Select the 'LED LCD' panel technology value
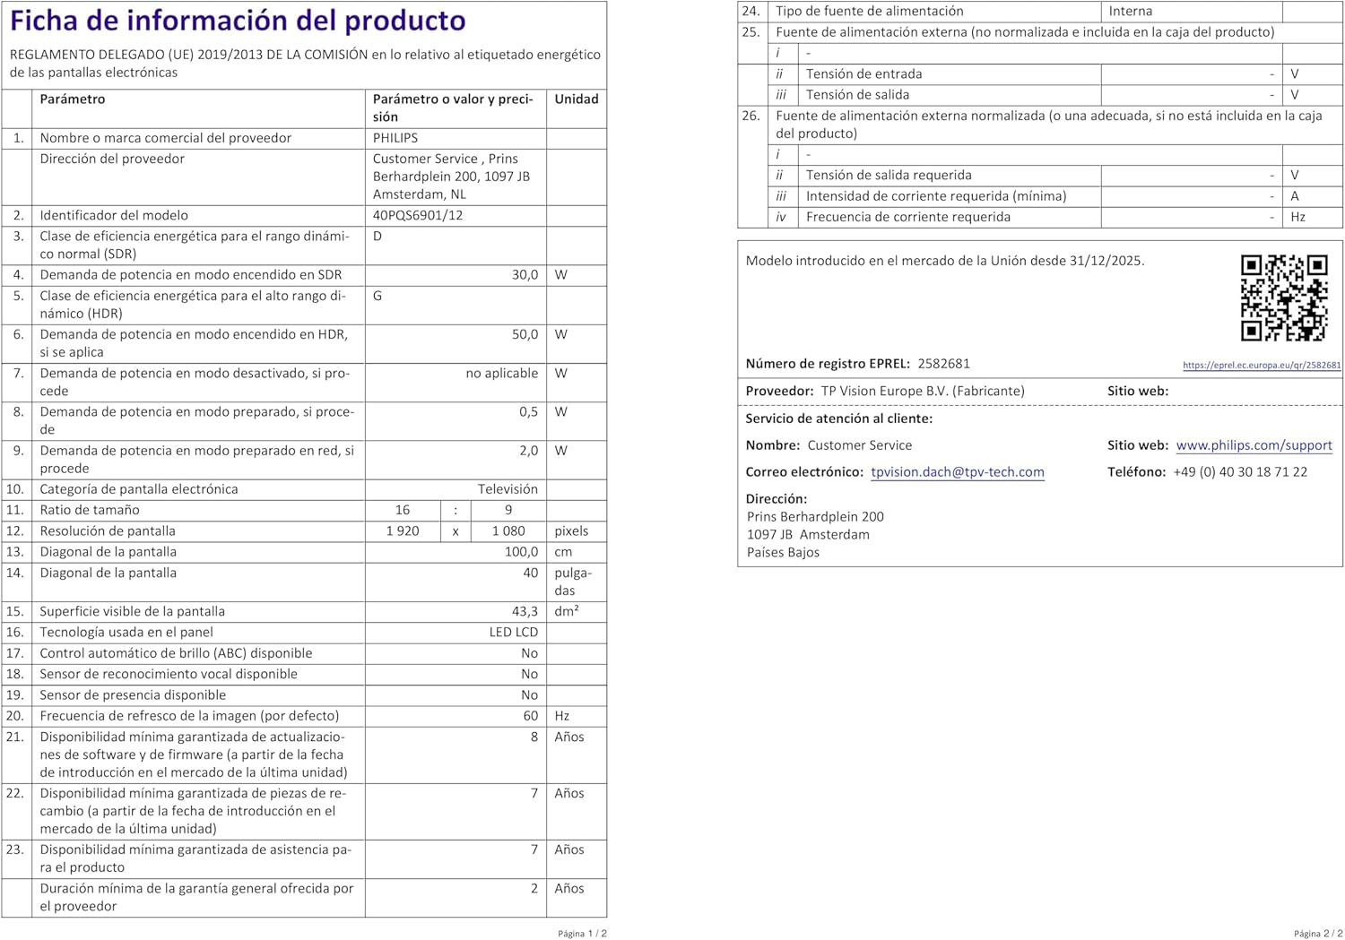This screenshot has height=940, width=1345. [513, 633]
